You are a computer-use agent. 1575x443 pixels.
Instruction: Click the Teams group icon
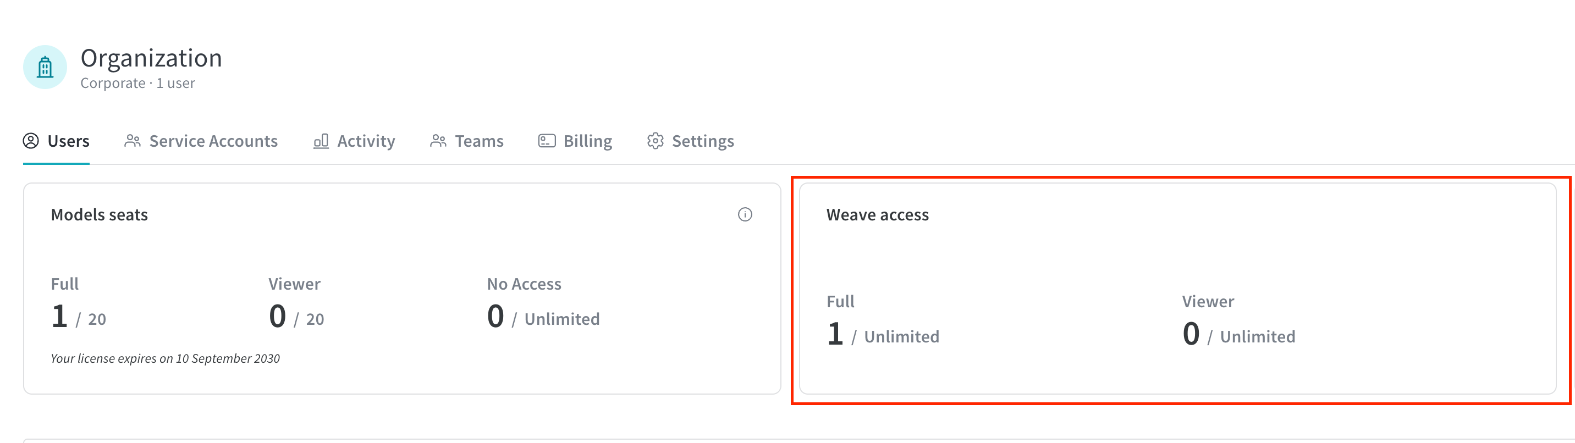[x=438, y=141]
